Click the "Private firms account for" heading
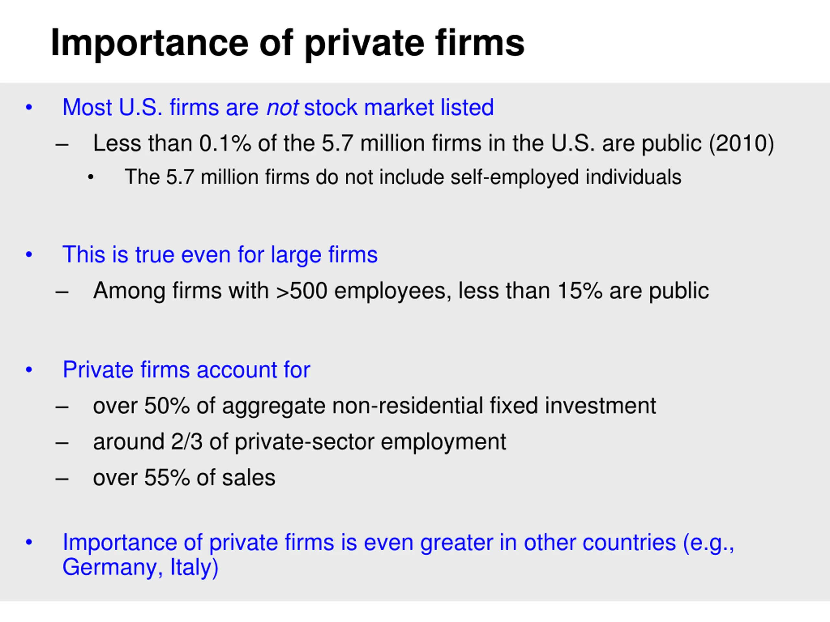 (186, 370)
